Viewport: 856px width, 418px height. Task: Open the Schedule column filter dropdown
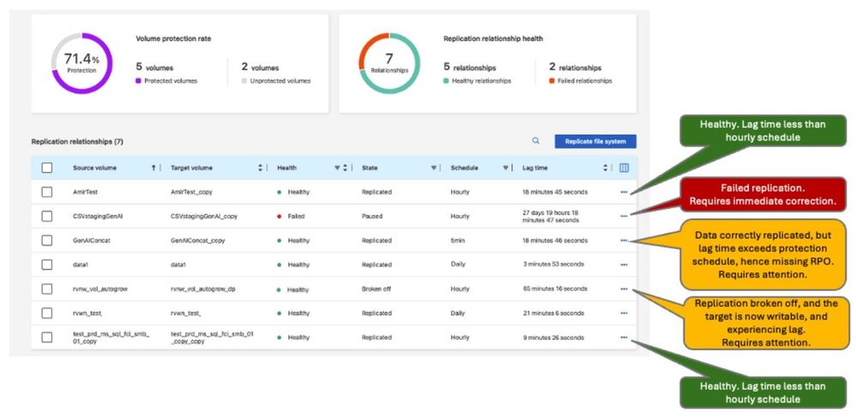pyautogui.click(x=506, y=168)
